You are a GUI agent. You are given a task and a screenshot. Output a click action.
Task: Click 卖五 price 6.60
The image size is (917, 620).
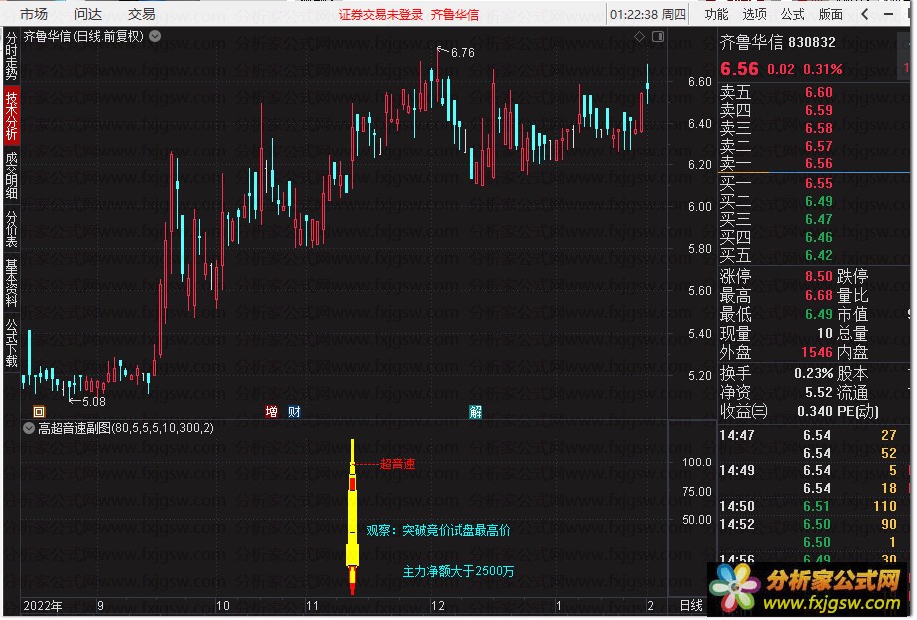(819, 93)
